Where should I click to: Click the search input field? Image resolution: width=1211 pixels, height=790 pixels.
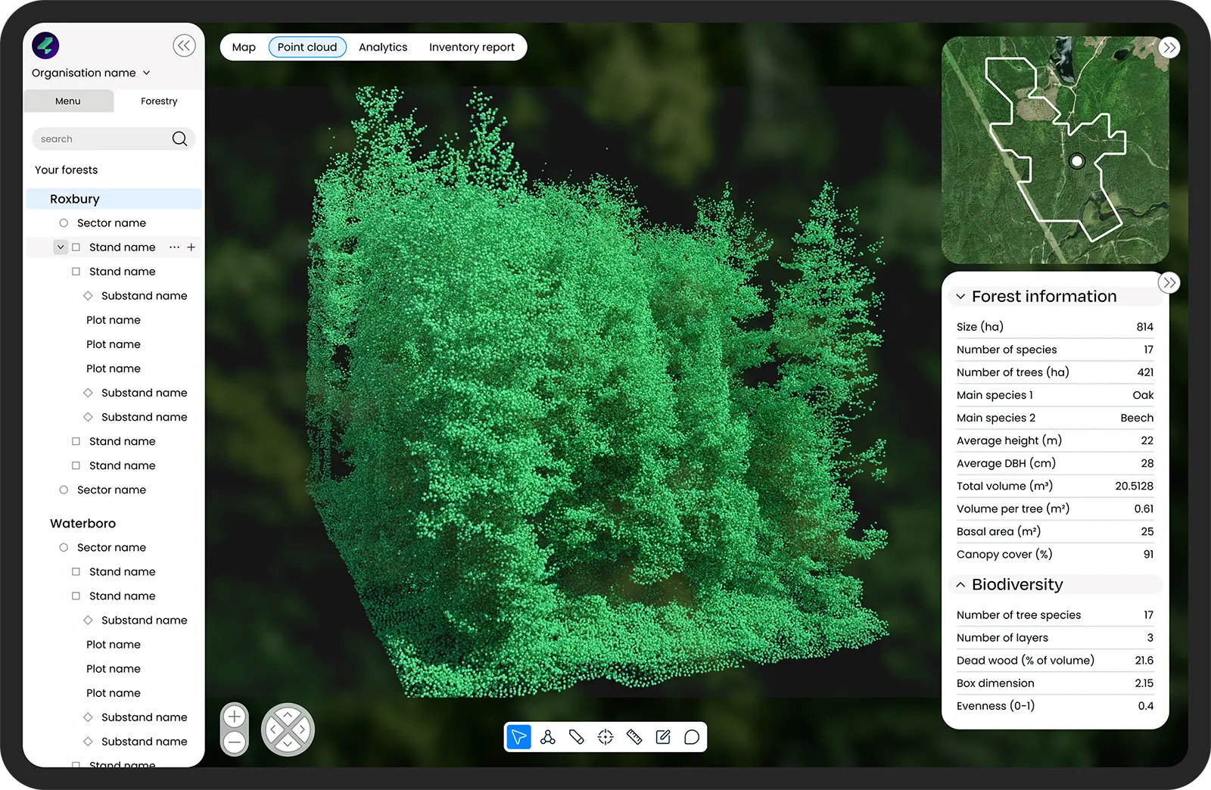coord(102,139)
